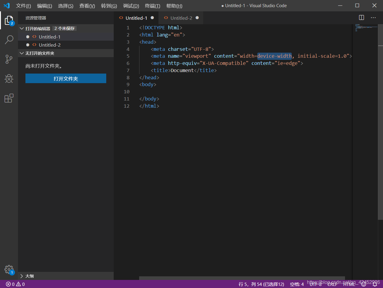Click the 2 个未保存 badge
This screenshot has height=288, width=383.
[x=64, y=28]
